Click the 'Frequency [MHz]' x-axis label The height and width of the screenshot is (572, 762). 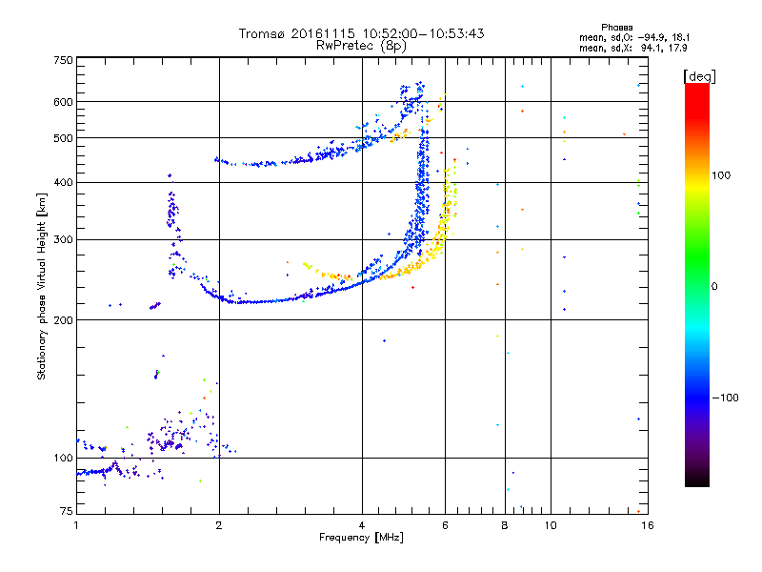coord(361,538)
